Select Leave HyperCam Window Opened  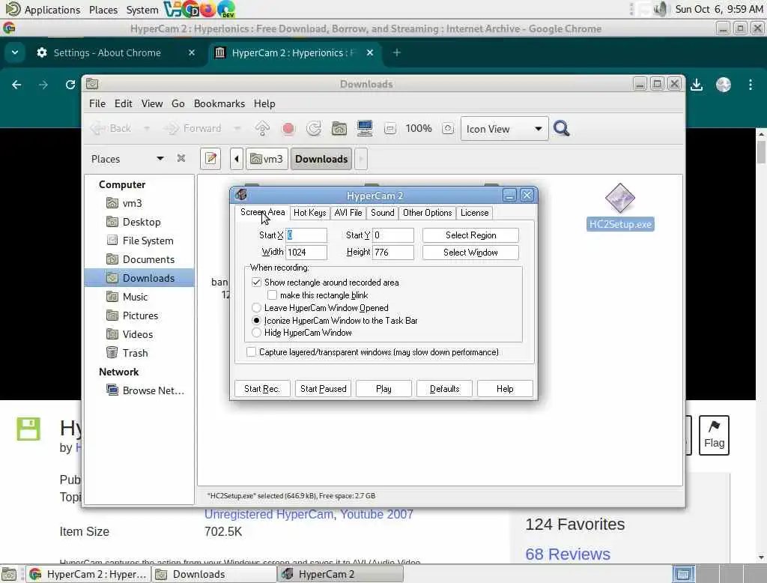coord(256,308)
